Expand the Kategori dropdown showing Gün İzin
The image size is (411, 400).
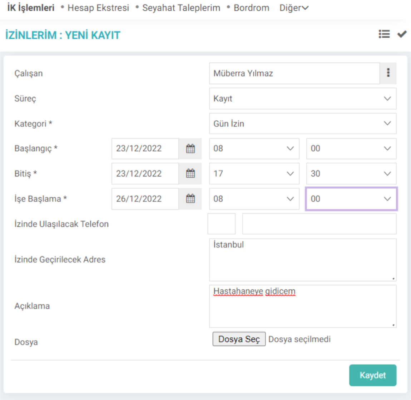[303, 124]
